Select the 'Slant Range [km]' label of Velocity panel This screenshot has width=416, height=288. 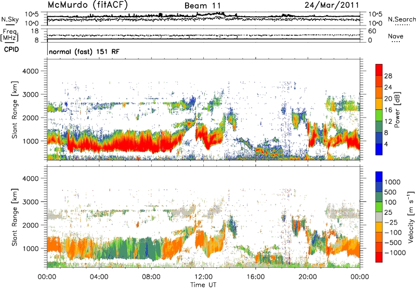(15, 217)
